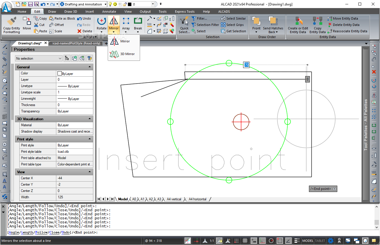This screenshot has width=380, height=245.
Task: Click the Quick Select funnel icon
Action: pos(184,21)
